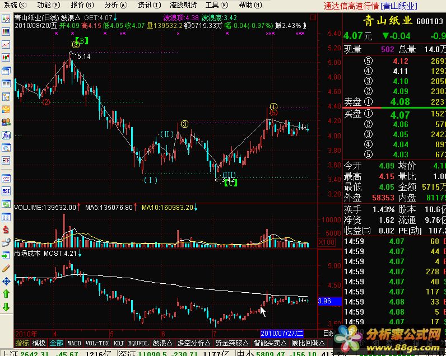Image resolution: width=446 pixels, height=356 pixels.
Task: Click the red S sidebar icon
Action: pyautogui.click(x=6, y=229)
